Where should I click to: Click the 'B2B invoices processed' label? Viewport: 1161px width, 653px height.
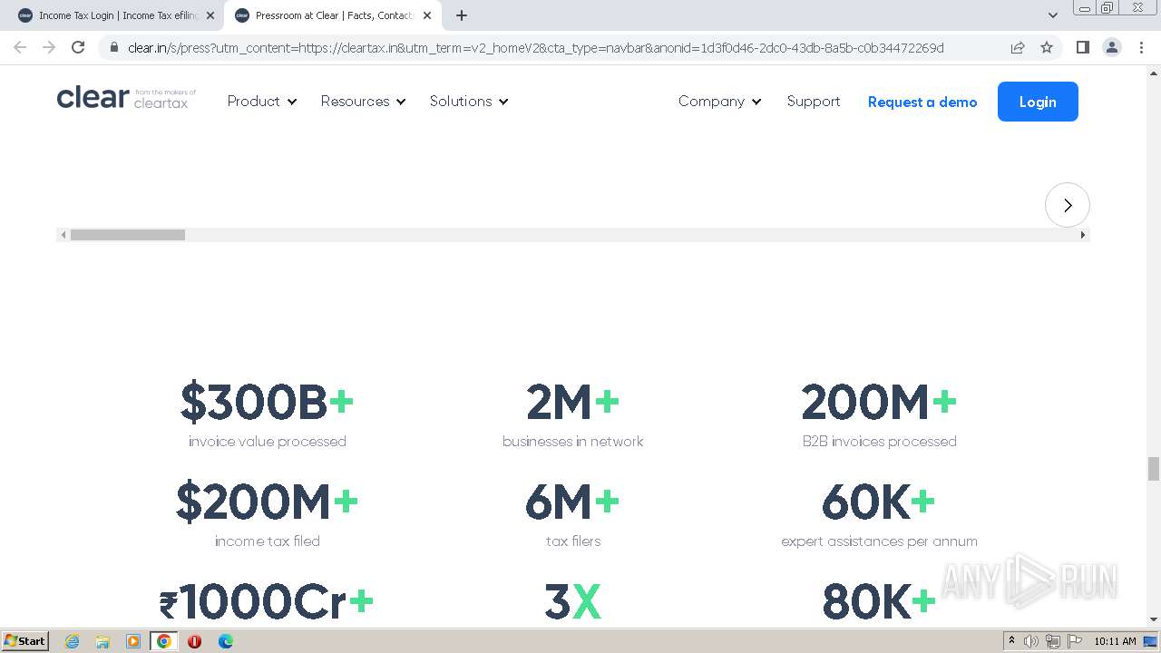(880, 442)
